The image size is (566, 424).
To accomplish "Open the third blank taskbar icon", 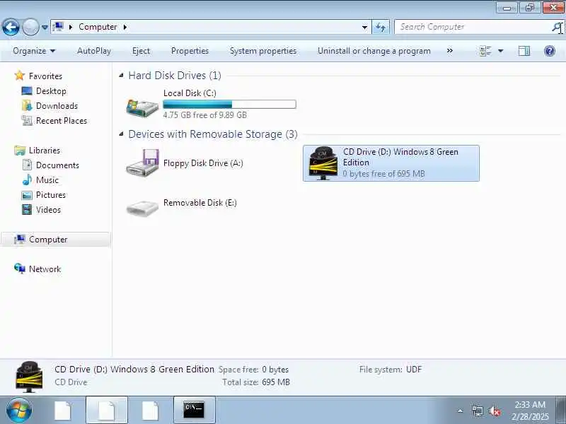I will 150,411.
